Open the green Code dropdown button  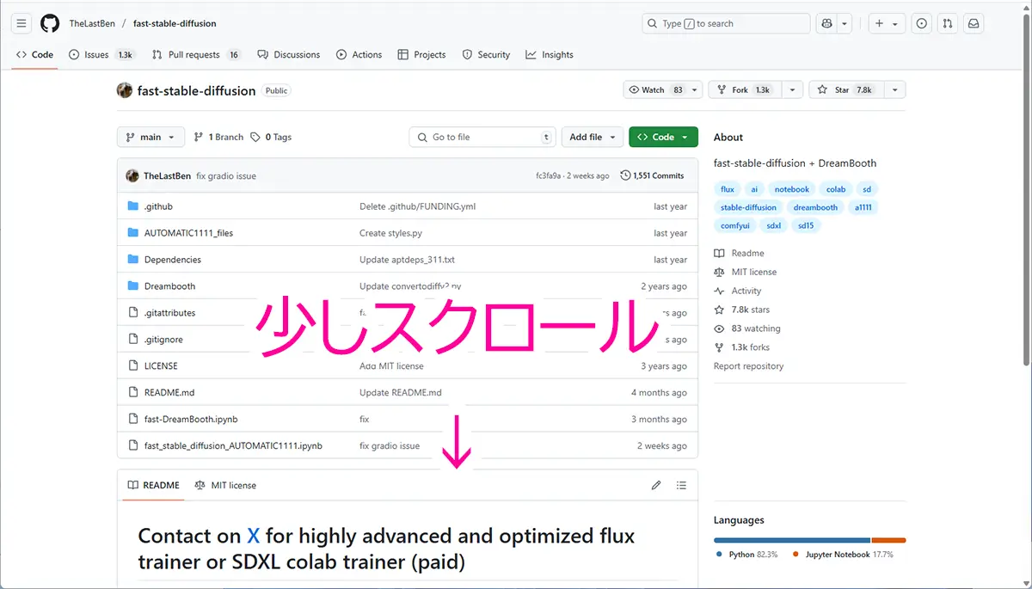coord(663,137)
